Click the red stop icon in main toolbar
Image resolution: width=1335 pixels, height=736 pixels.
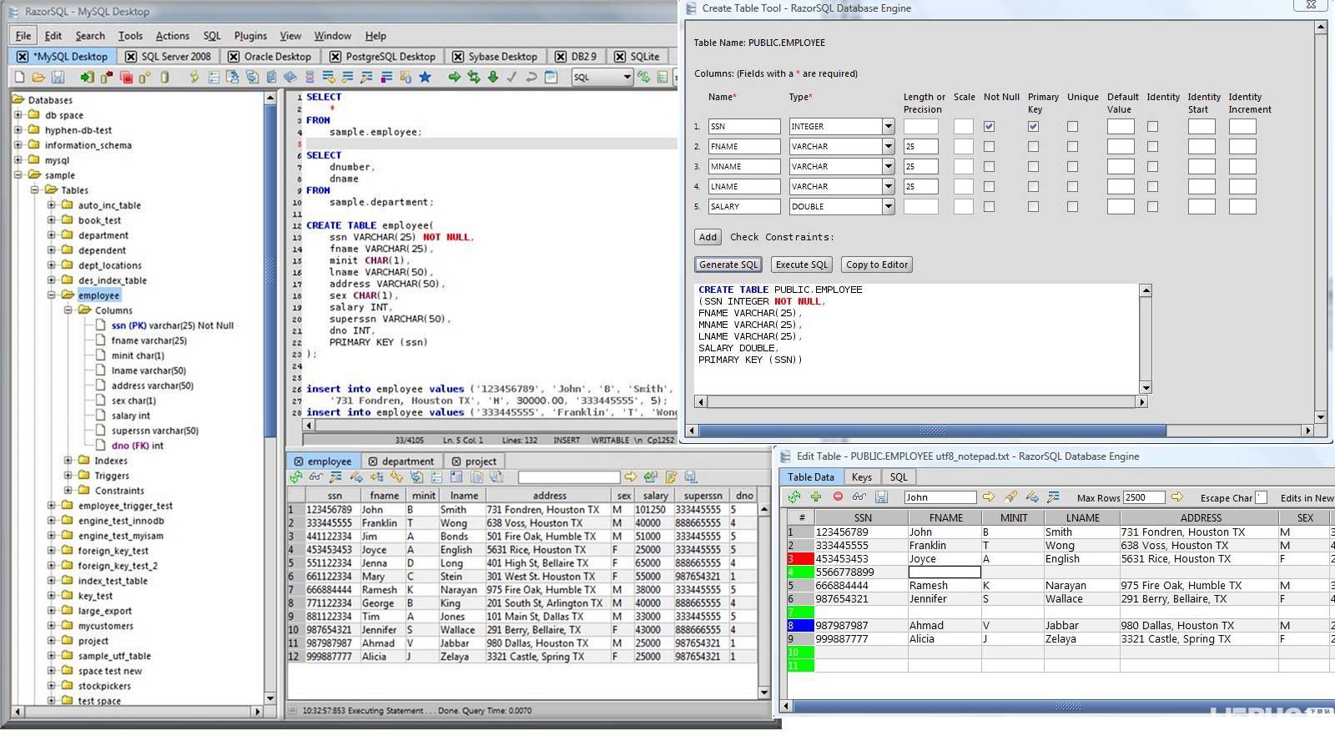(126, 77)
